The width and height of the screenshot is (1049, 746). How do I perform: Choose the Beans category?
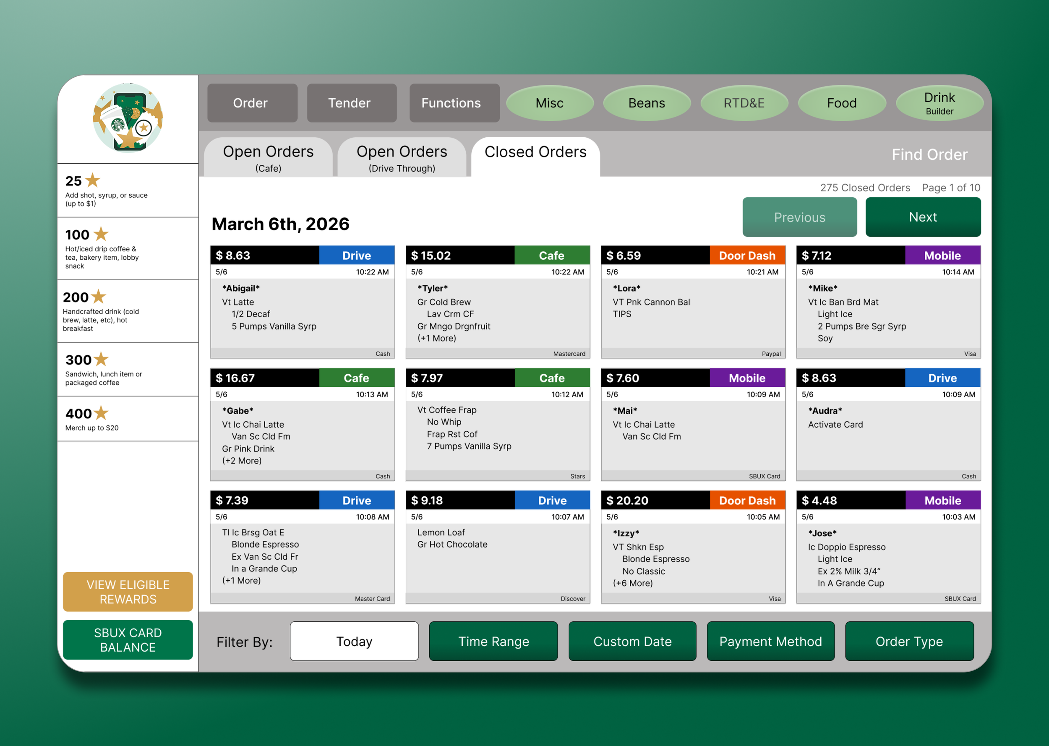pyautogui.click(x=647, y=103)
